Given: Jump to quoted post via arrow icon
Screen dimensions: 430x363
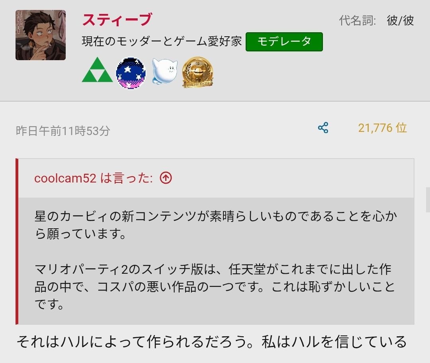Looking at the screenshot, I should click(166, 178).
